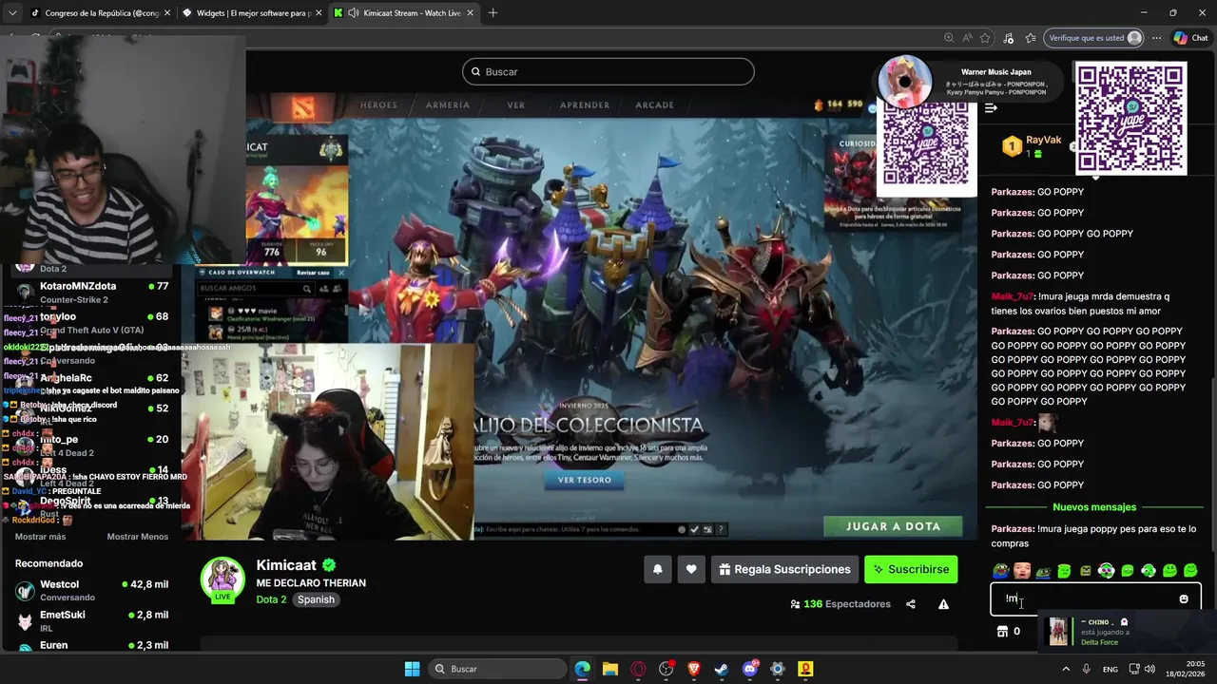Select the Kimicaat Stream browser tab
Viewport: 1217px width, 684px height.
pyautogui.click(x=404, y=13)
